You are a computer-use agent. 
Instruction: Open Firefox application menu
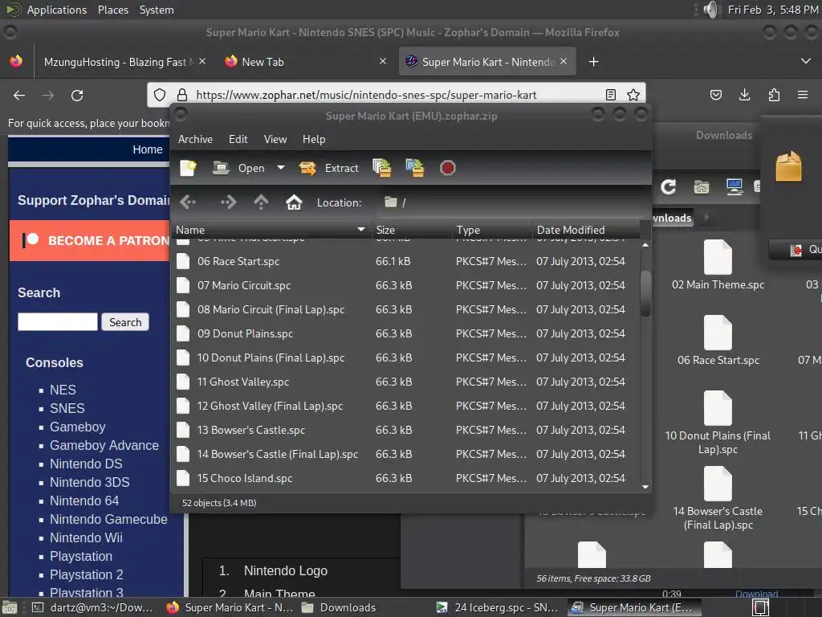[x=803, y=95]
